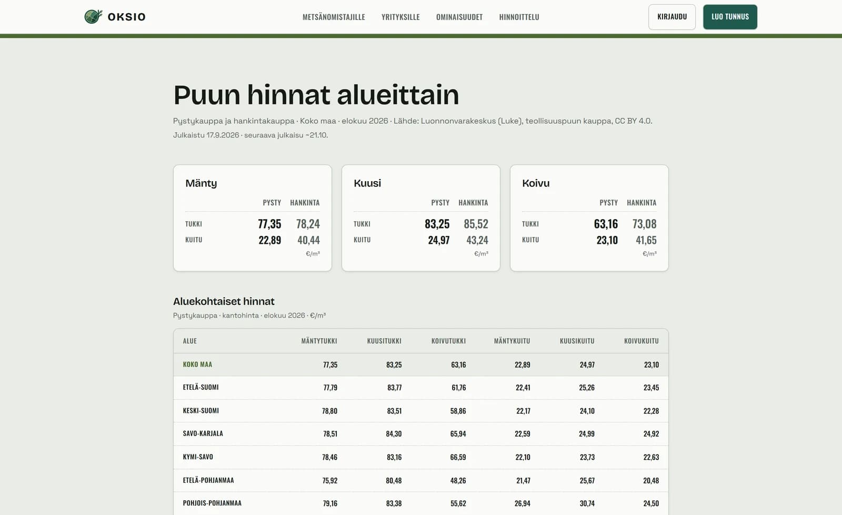
Task: Select the Etelä-Pohjanmaa row label
Action: click(x=208, y=480)
